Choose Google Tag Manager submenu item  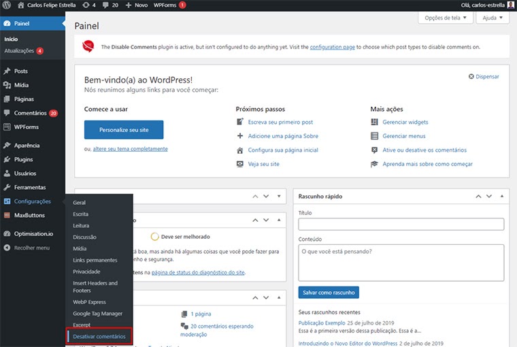click(x=97, y=314)
